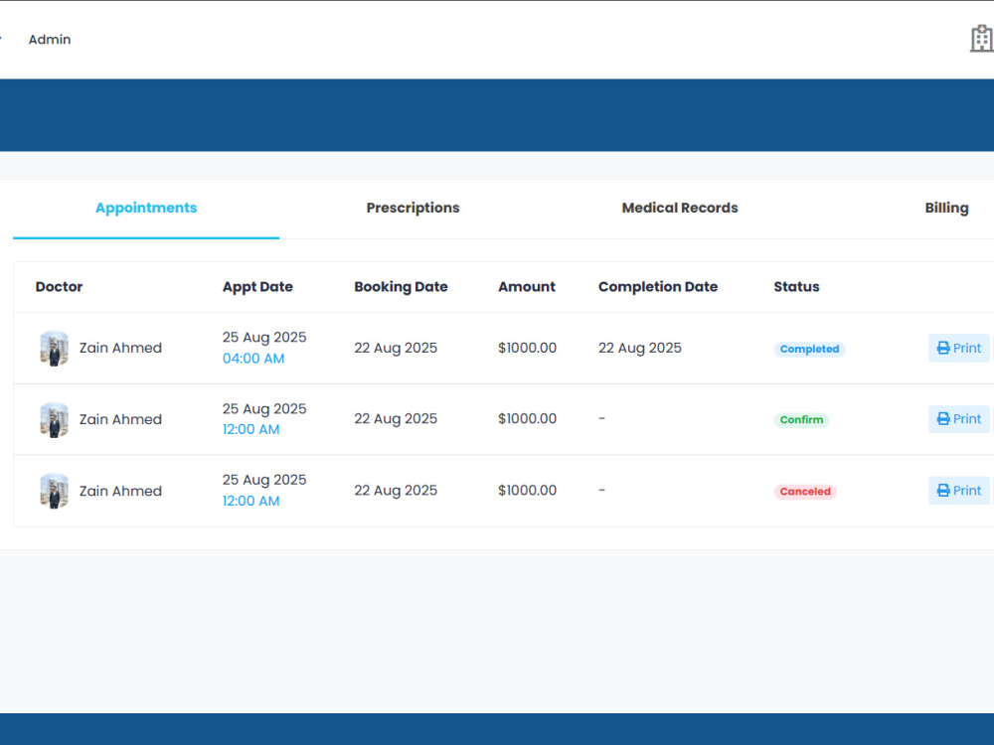Click the Doctor column header
994x745 pixels.
point(59,286)
